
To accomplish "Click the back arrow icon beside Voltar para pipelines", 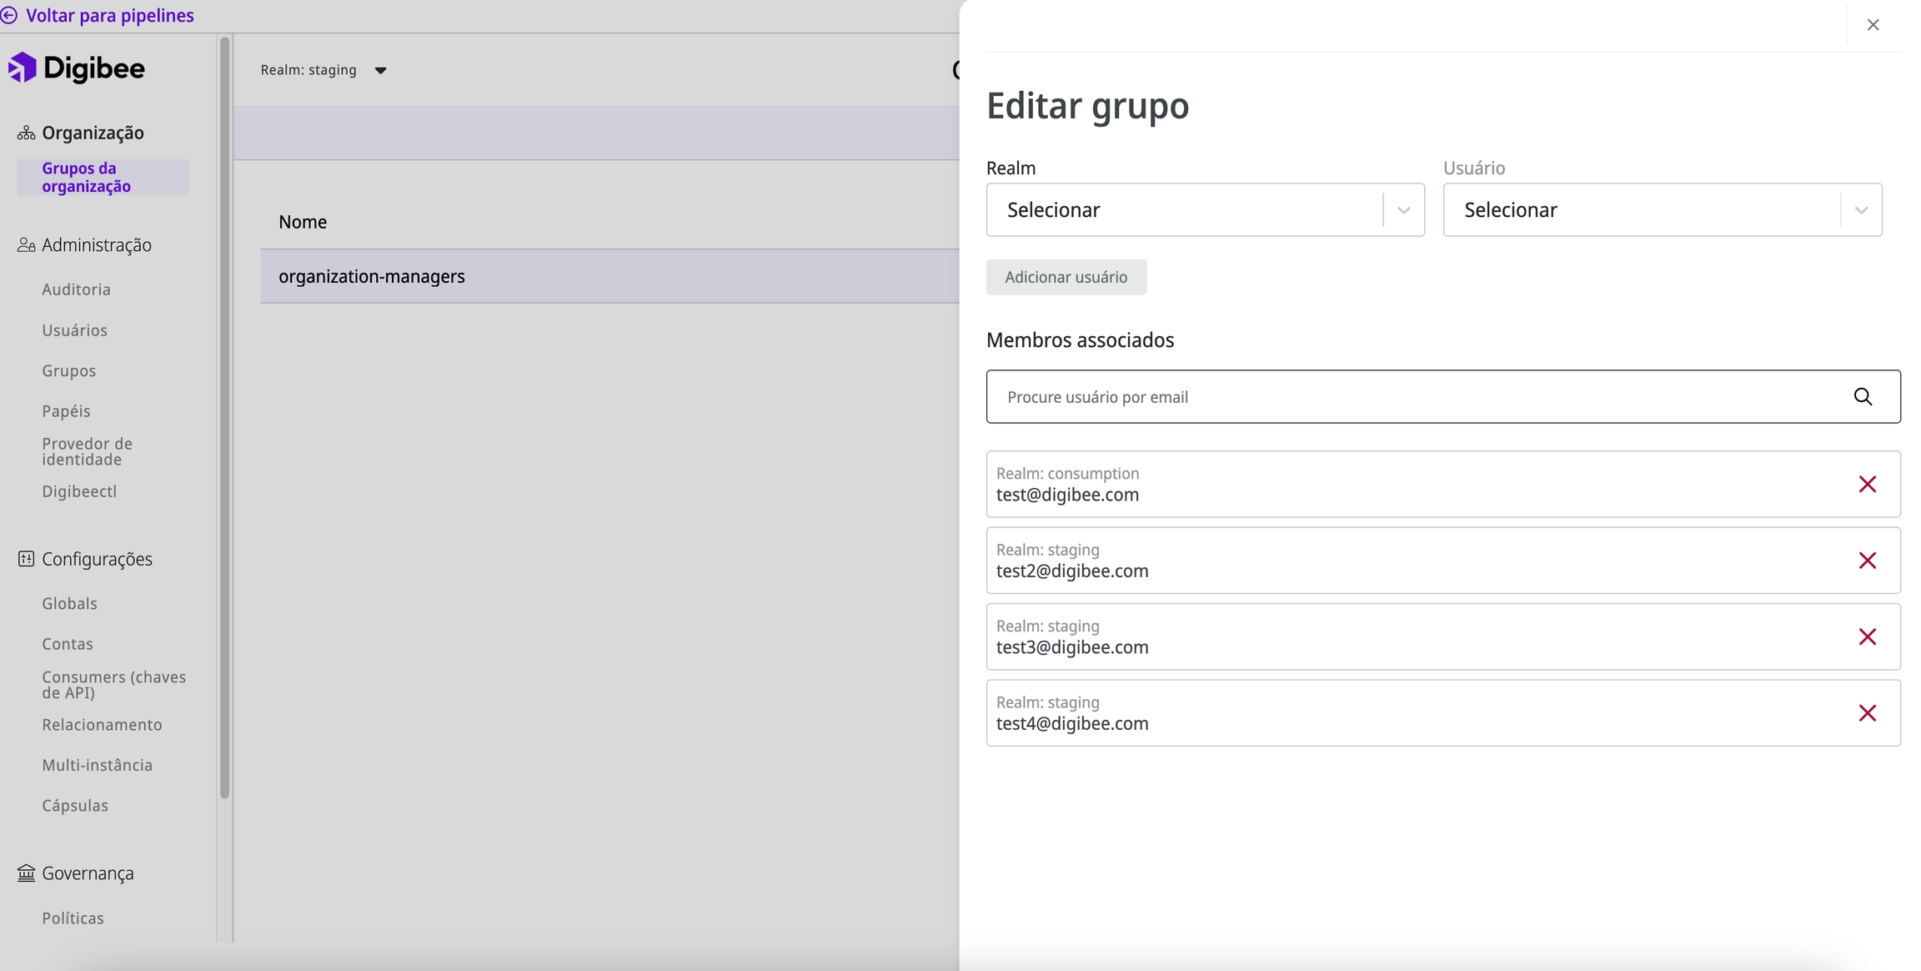I will pyautogui.click(x=9, y=16).
